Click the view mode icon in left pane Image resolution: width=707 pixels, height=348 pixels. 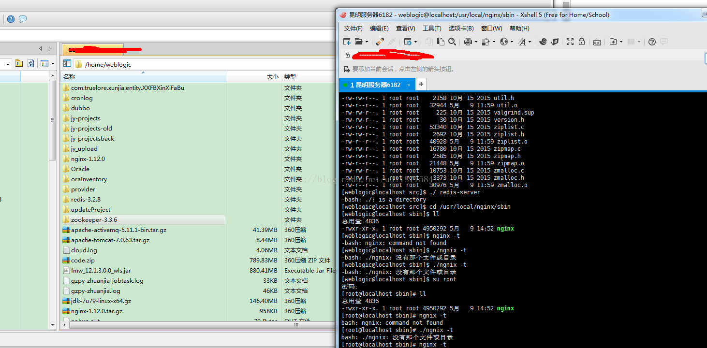(44, 63)
